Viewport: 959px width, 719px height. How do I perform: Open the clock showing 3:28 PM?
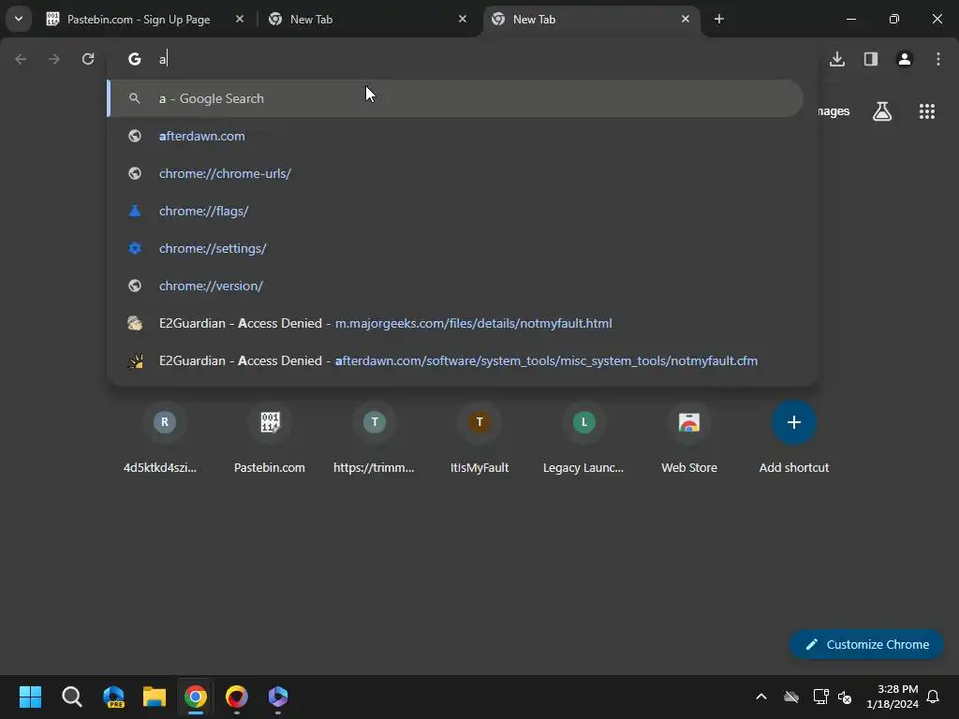(x=893, y=697)
